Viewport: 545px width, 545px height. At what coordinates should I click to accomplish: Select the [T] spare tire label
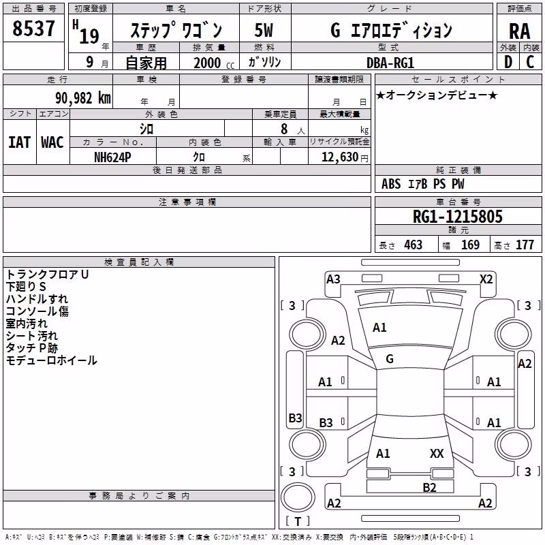tap(298, 522)
